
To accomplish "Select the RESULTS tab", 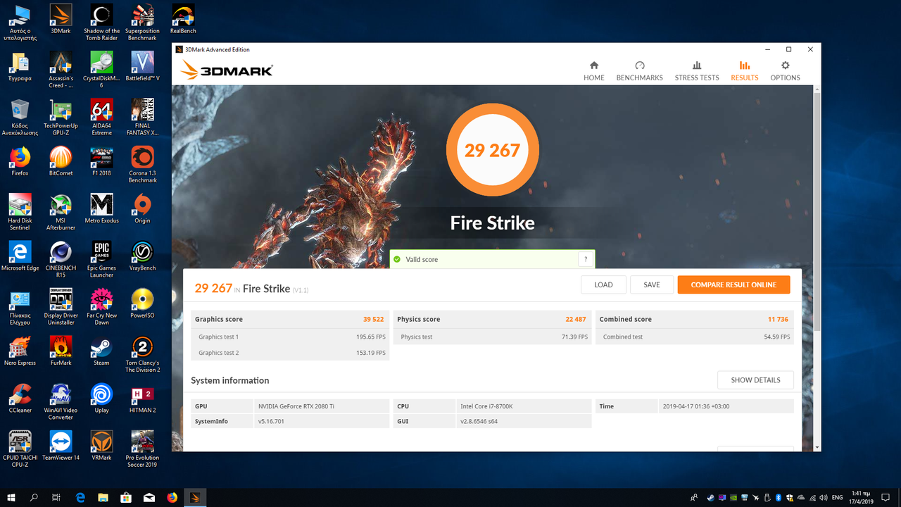I will [744, 70].
